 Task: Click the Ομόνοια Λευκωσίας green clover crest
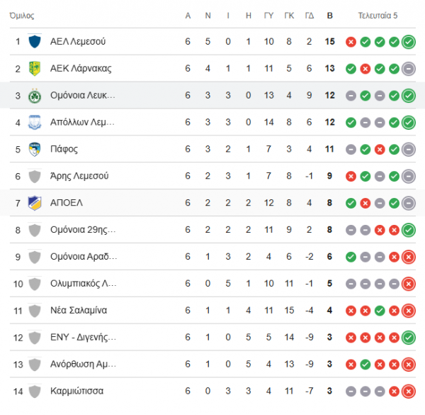pyautogui.click(x=35, y=96)
